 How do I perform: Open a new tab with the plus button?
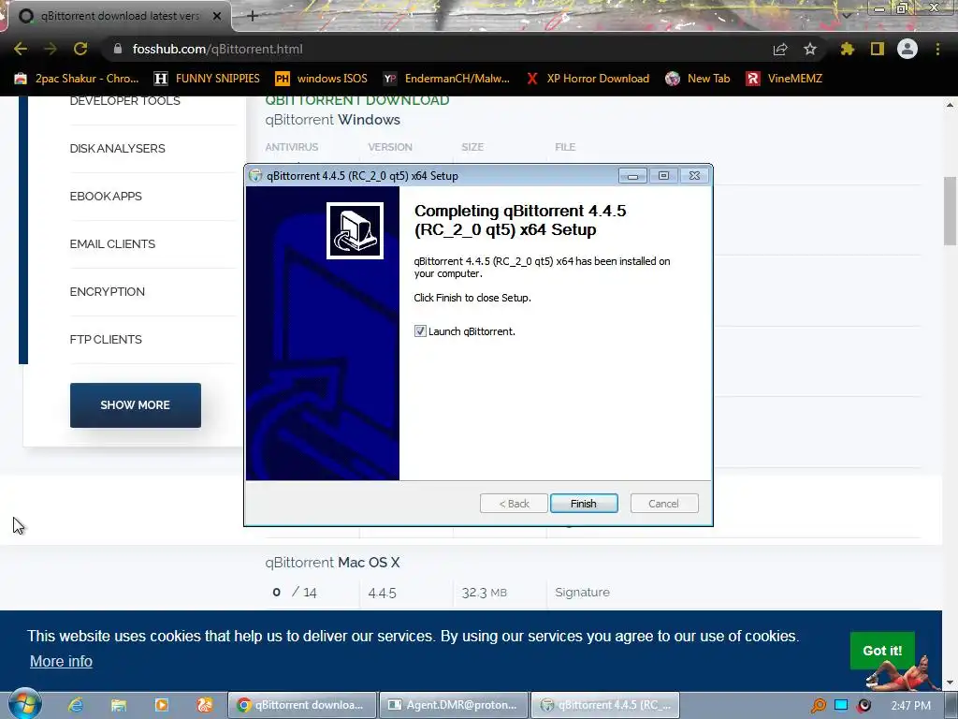253,16
